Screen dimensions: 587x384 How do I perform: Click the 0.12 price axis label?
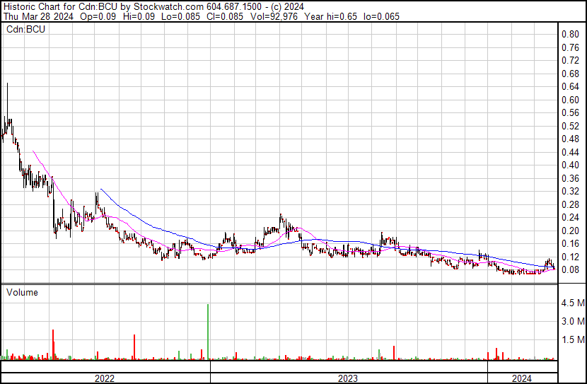[570, 257]
